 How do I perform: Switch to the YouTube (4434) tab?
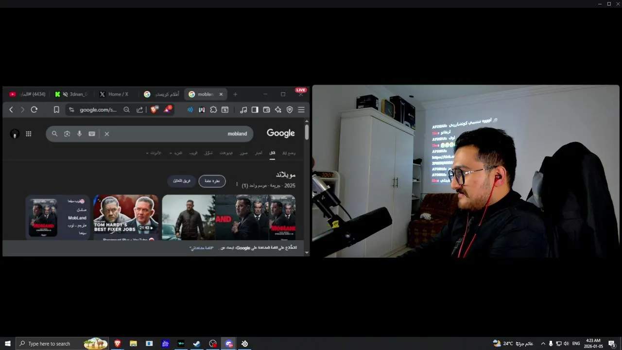(x=28, y=94)
